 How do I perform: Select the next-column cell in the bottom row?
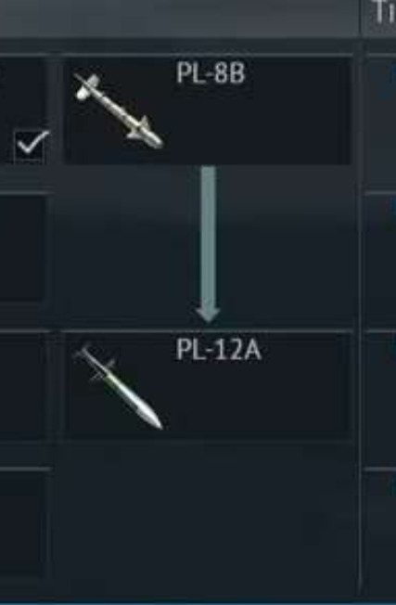[x=381, y=534]
